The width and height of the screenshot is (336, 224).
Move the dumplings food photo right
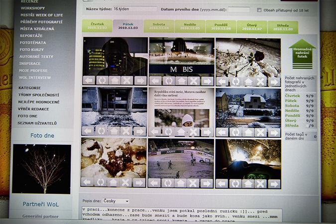point(139,183)
